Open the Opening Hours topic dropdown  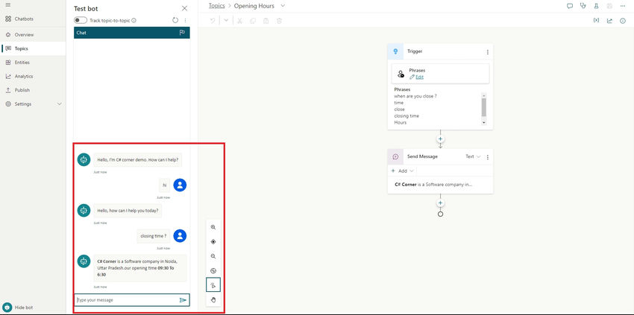[x=283, y=6]
